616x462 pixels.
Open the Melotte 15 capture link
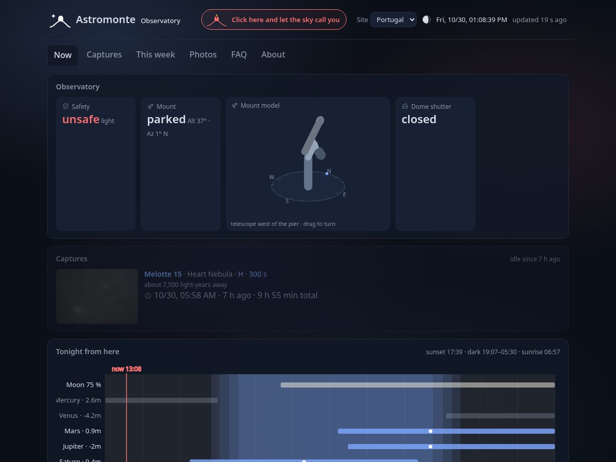coord(163,274)
